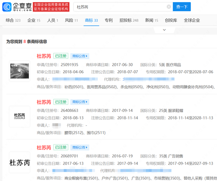Image resolution: width=217 pixels, height=181 pixels.
Task: Click 商标公告 on the 25类 服装鞋帽 result
Action: [80, 102]
